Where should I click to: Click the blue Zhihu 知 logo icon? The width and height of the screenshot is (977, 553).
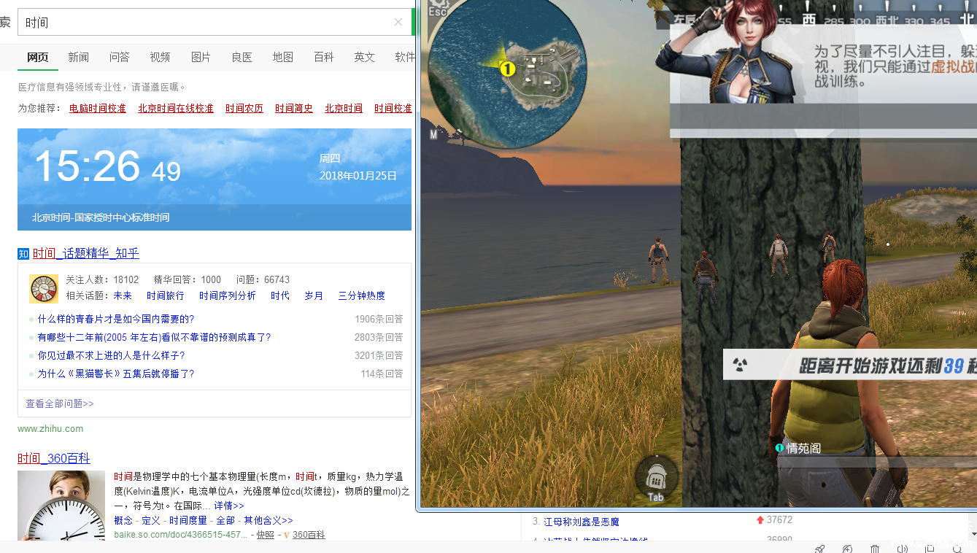coord(23,254)
